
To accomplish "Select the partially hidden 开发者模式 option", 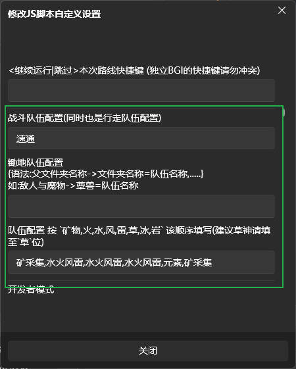I will click(31, 289).
